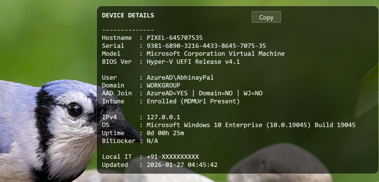Click the Build 19045 text
Screen dimensions: 379x182
[335, 125]
